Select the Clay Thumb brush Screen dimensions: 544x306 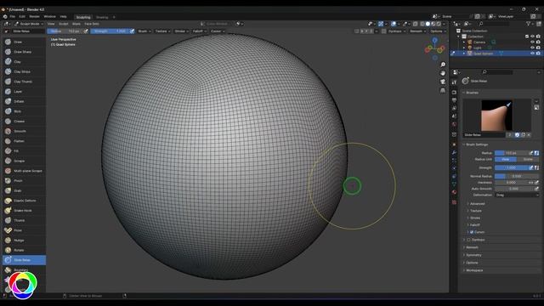(x=24, y=82)
